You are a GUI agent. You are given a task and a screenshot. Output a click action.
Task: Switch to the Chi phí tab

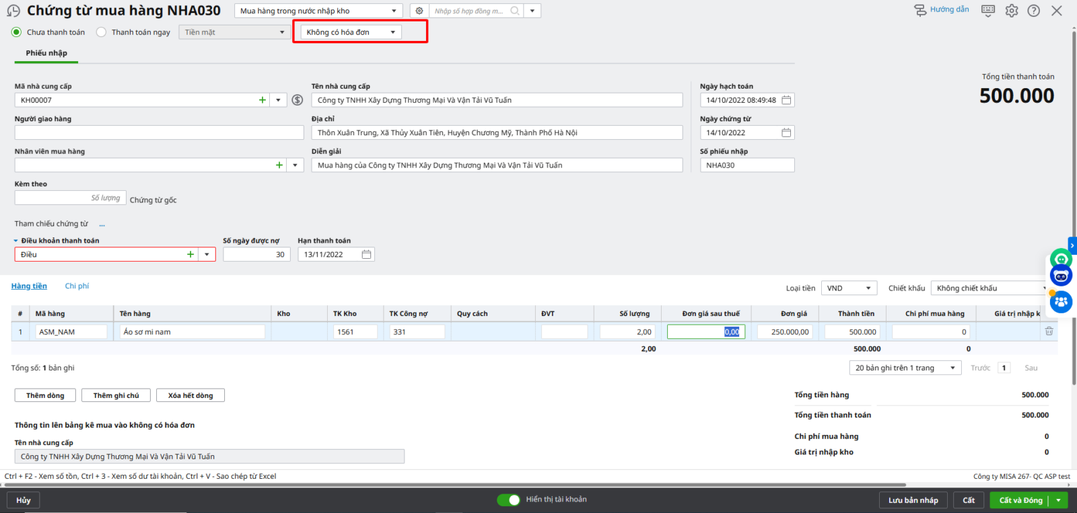(77, 286)
